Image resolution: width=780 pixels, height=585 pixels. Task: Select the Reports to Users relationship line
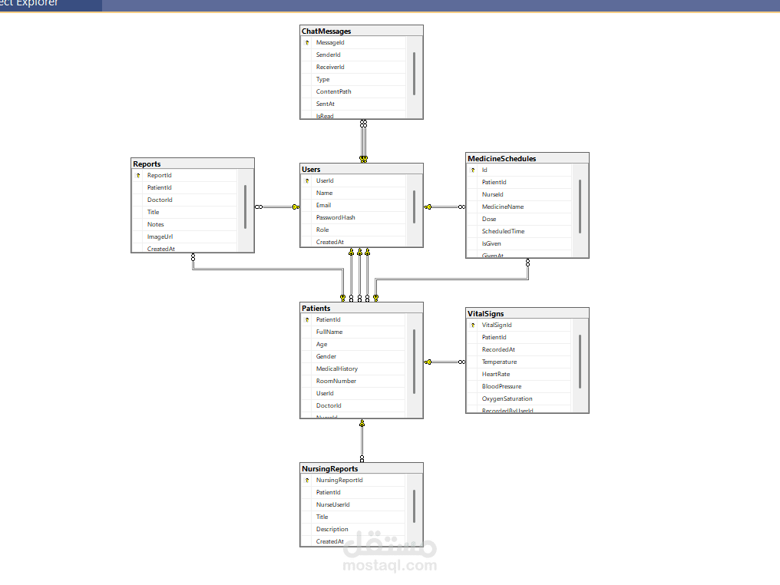pos(277,207)
